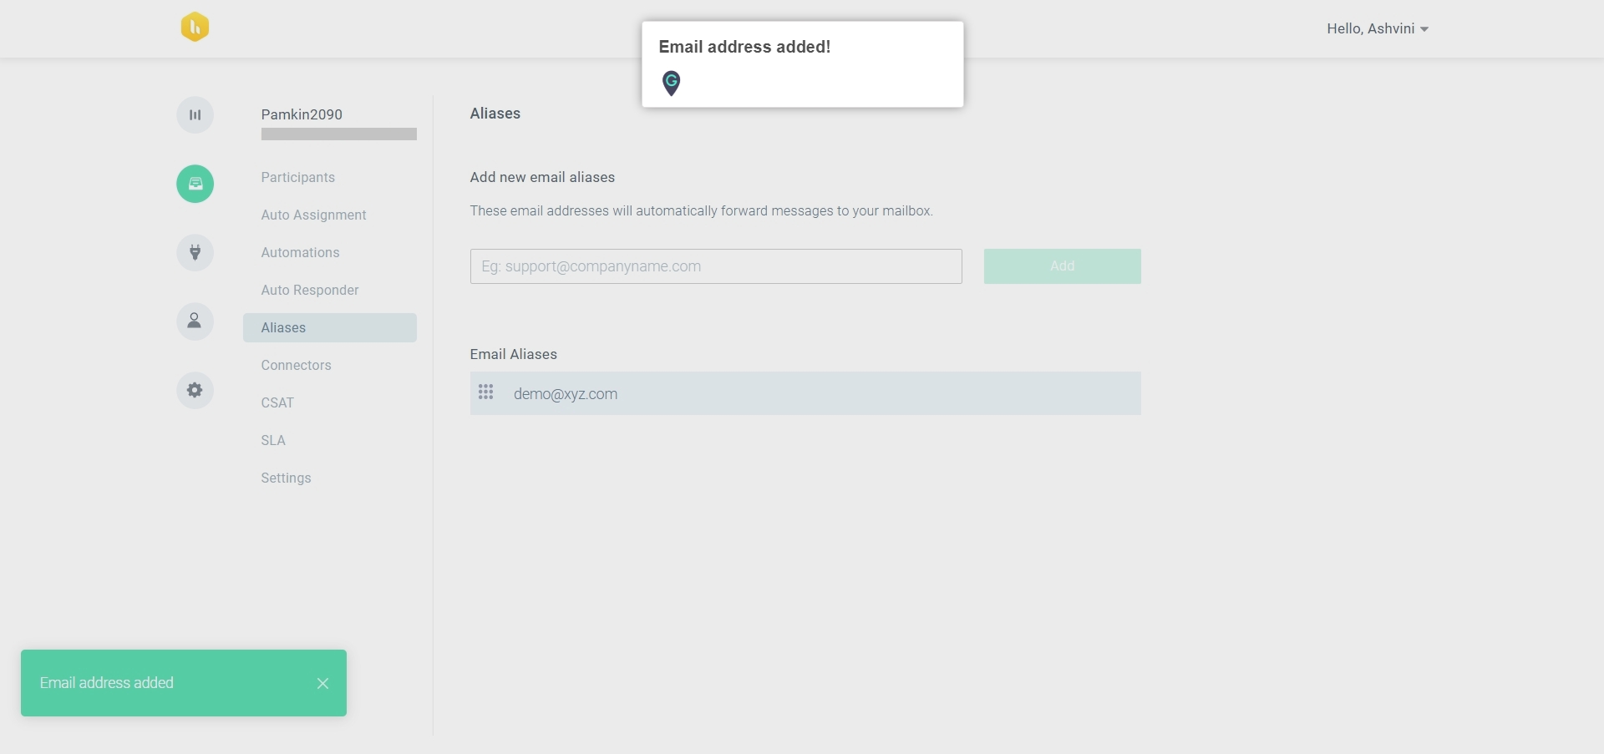Dismiss the Email address added toast
Image resolution: width=1604 pixels, height=754 pixels.
pyautogui.click(x=322, y=683)
